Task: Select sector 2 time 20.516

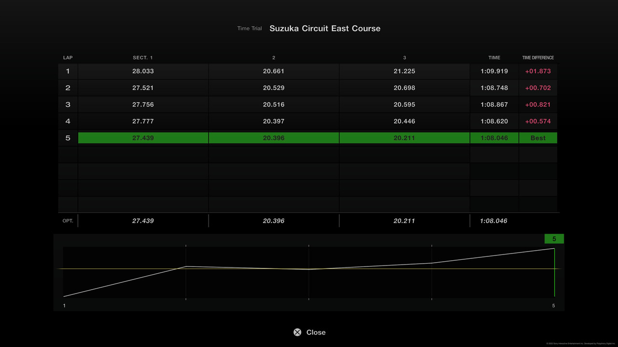Action: [x=274, y=105]
